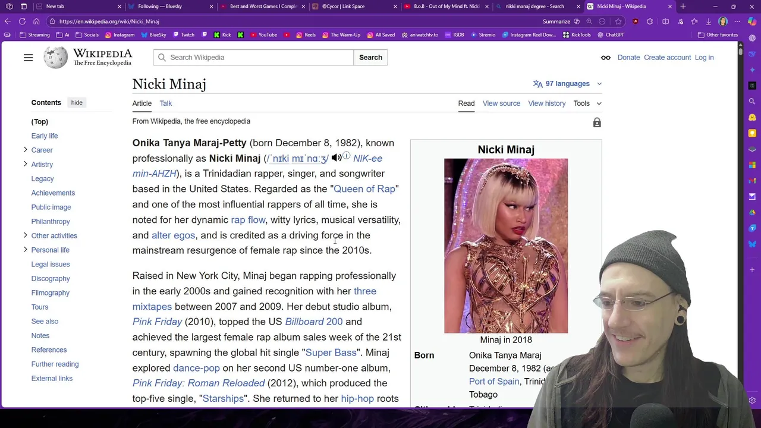Open sidebar settings gear icon
761x428 pixels.
[x=752, y=401]
